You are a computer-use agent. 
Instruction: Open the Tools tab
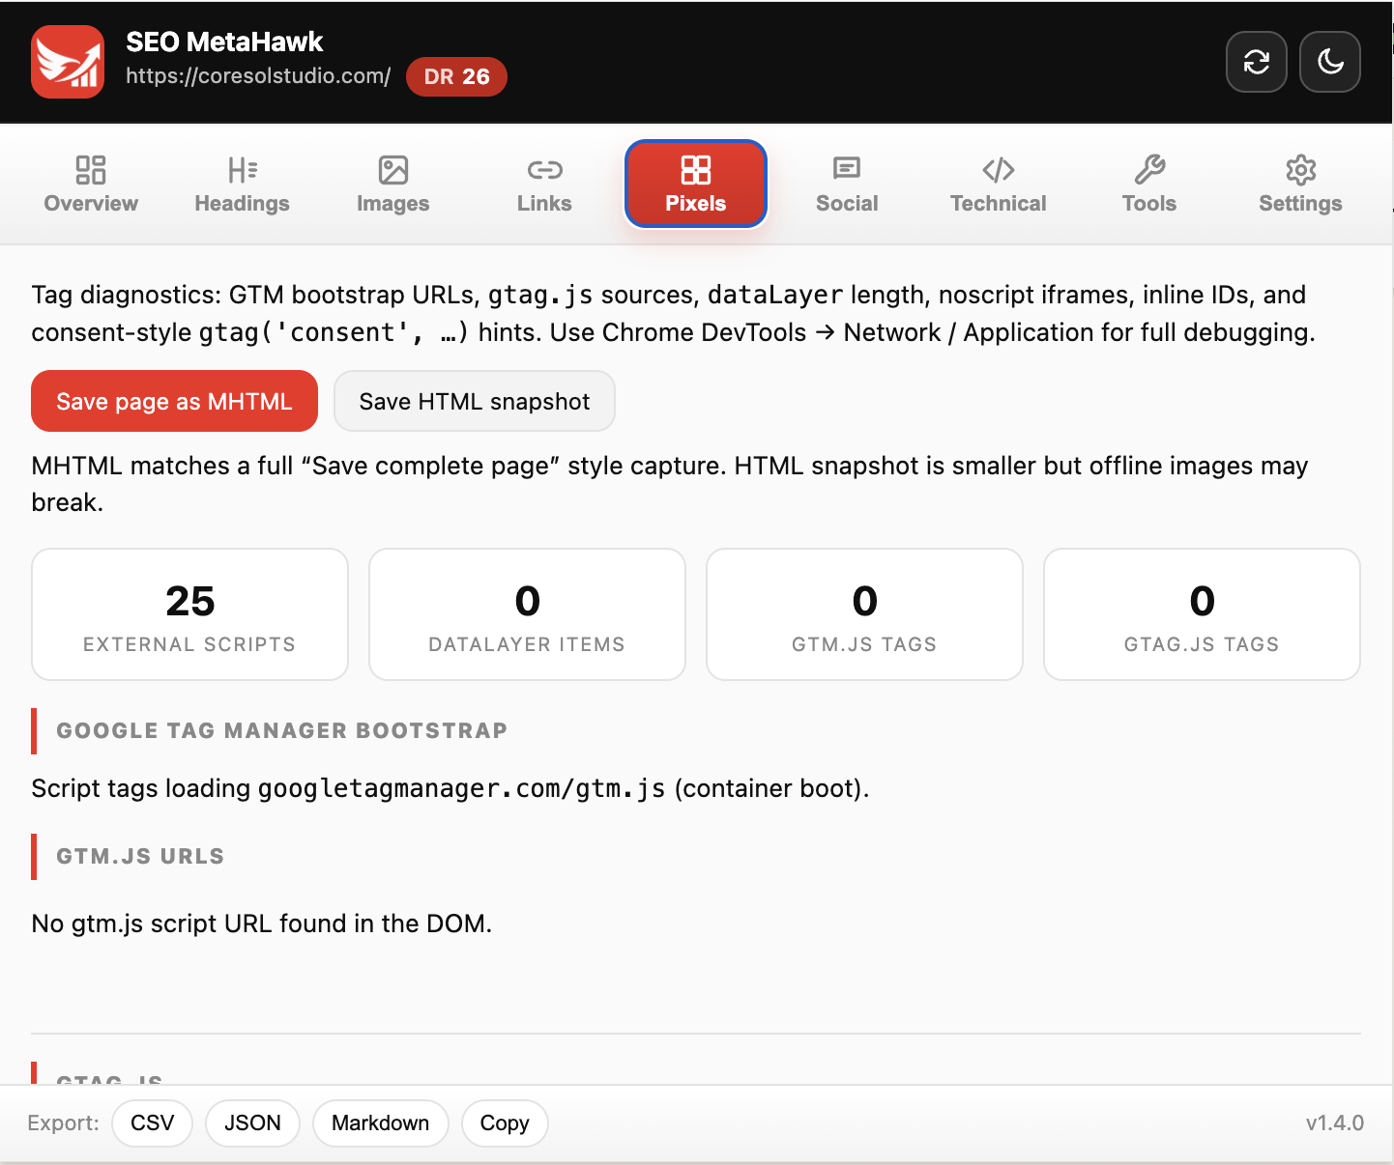(1149, 184)
